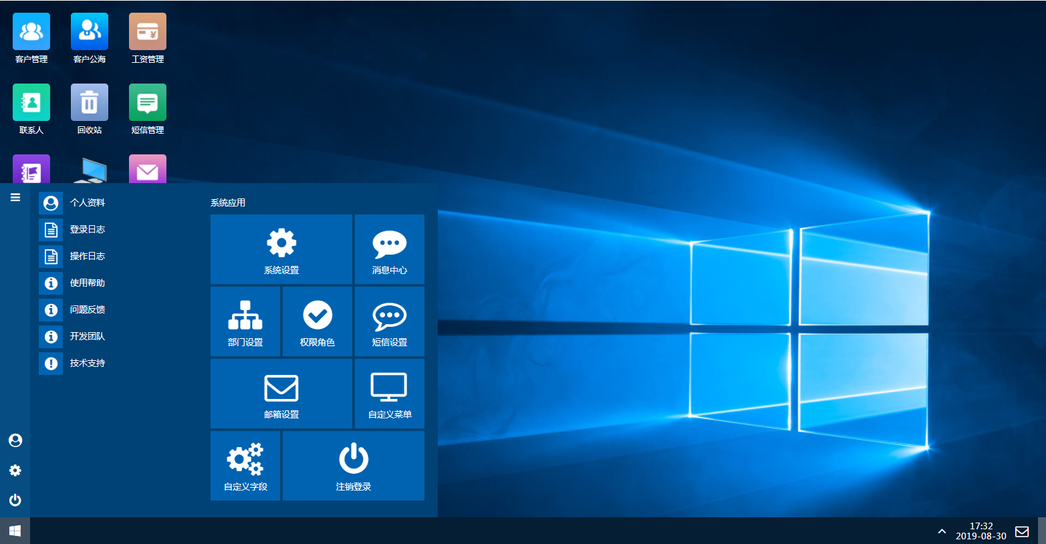
Task: Open the 系统设置 gear tile
Action: point(281,249)
